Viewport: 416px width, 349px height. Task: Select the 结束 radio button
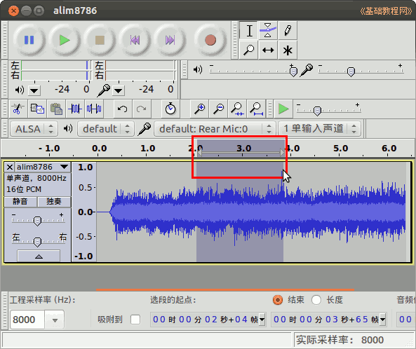pyautogui.click(x=278, y=300)
